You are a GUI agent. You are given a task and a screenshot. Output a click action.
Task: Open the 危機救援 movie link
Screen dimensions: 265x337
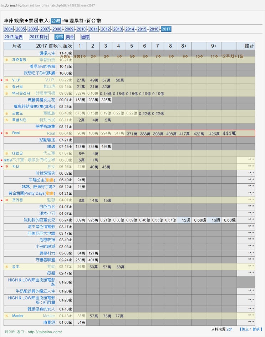coord(47,240)
